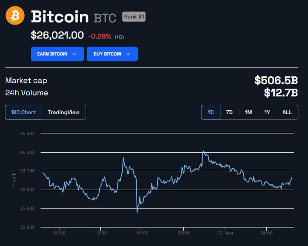Click the red -0.28% change indicator
Screen dimensions: 308x246
tap(99, 36)
